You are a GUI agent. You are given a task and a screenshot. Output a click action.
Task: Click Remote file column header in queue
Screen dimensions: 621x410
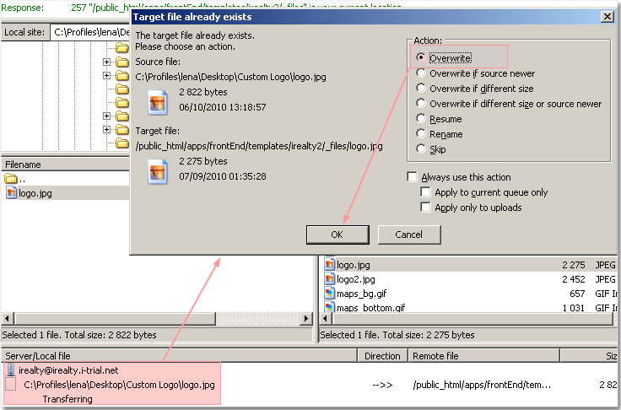(x=484, y=356)
